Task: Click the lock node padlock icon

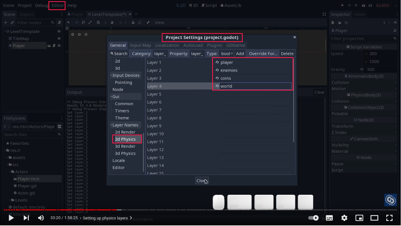Action: [x=133, y=23]
